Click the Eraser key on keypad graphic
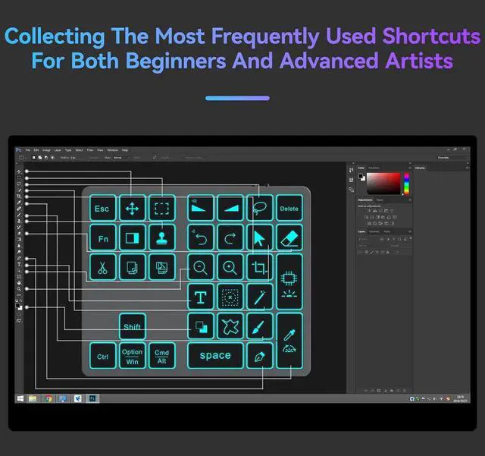Image resolution: width=485 pixels, height=456 pixels. point(289,238)
